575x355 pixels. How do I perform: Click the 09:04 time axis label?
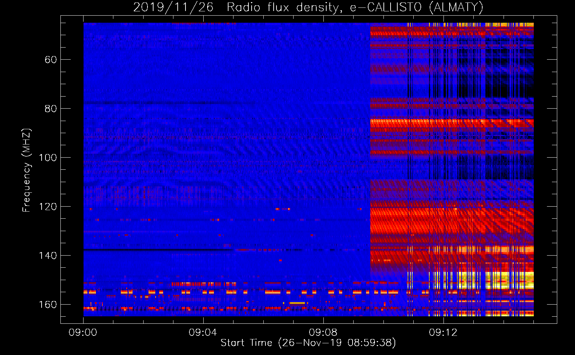(203, 333)
